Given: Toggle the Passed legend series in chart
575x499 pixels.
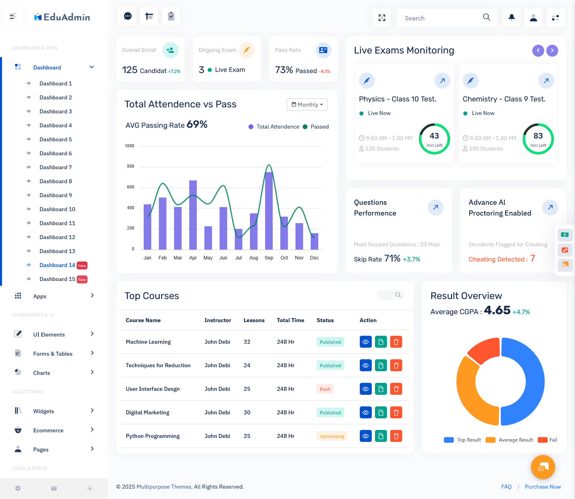Looking at the screenshot, I should [x=316, y=127].
